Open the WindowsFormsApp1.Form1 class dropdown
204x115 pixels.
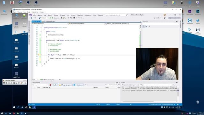tap(86, 24)
